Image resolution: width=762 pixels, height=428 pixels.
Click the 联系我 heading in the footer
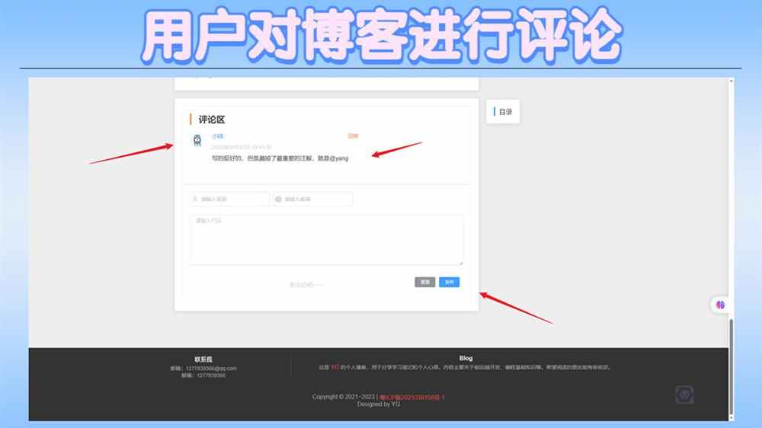point(203,359)
